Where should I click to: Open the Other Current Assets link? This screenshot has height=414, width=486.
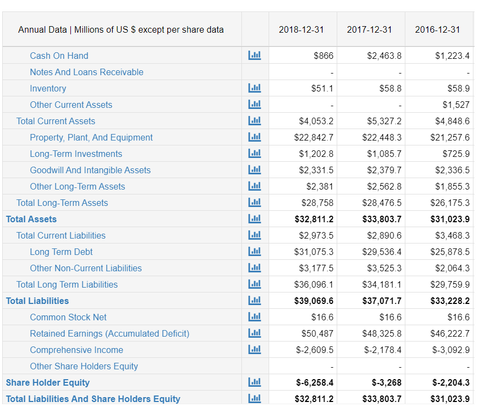click(71, 104)
